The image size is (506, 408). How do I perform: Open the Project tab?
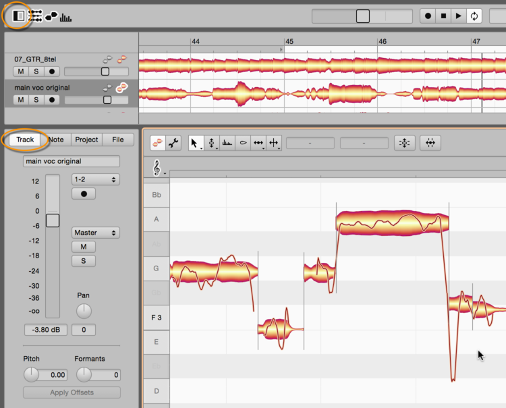coord(86,140)
